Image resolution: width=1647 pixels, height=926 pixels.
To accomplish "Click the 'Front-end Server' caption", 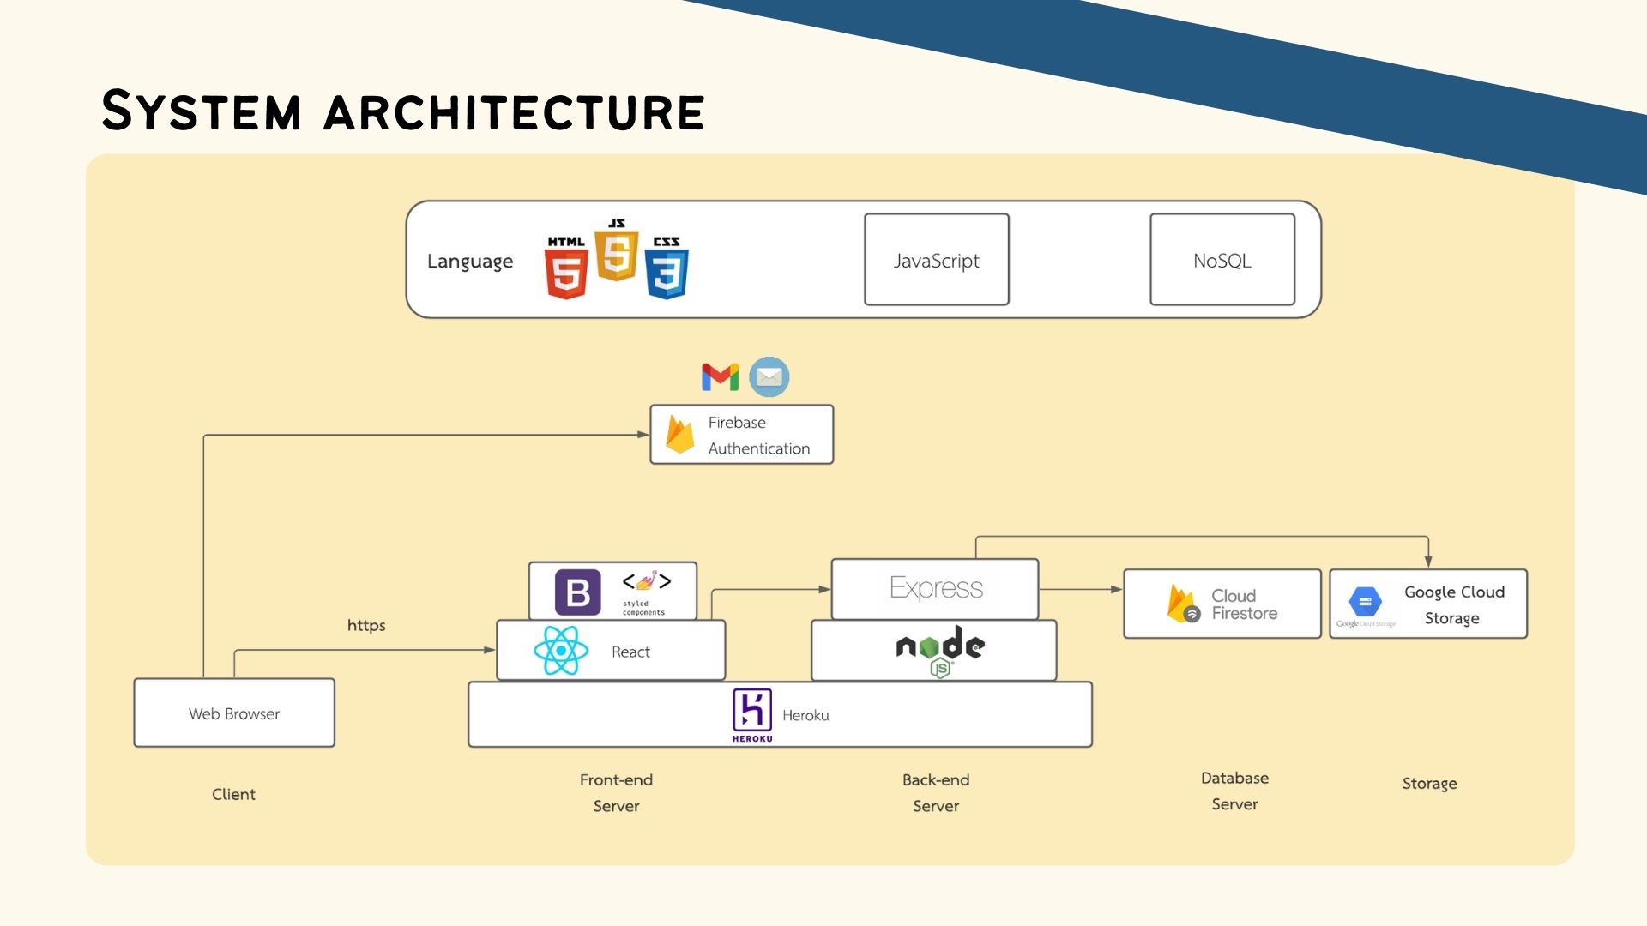I will (616, 792).
